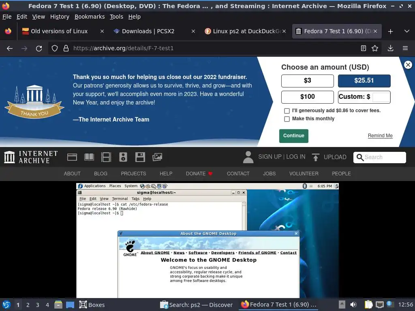Switch to Search: ps2 — Discover window
The height and width of the screenshot is (311, 415).
[196, 305]
